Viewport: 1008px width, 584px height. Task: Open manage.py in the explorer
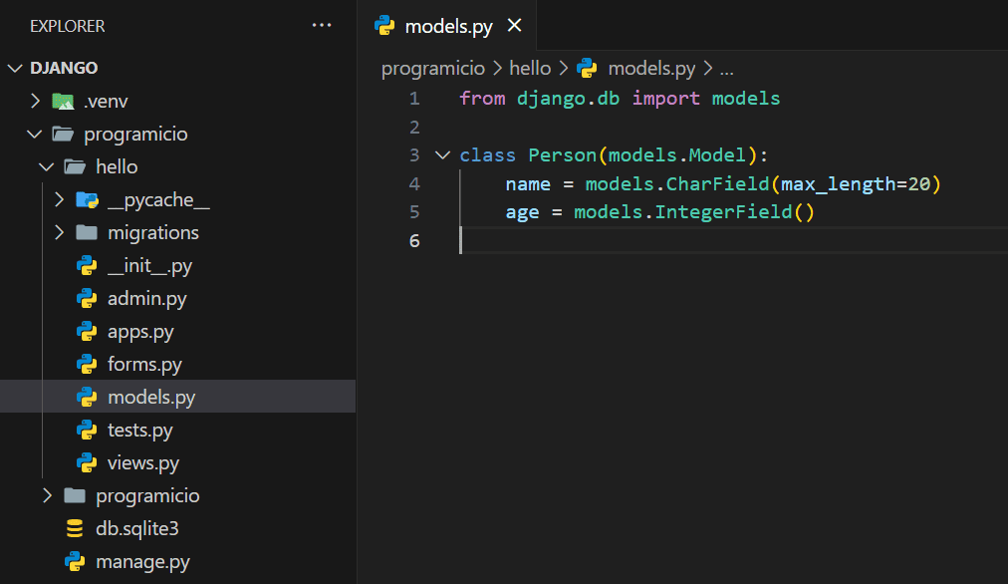142,562
